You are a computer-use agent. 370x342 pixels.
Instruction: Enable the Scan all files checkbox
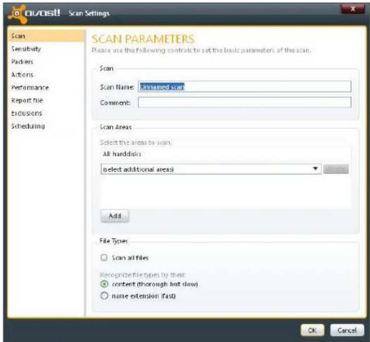[104, 258]
